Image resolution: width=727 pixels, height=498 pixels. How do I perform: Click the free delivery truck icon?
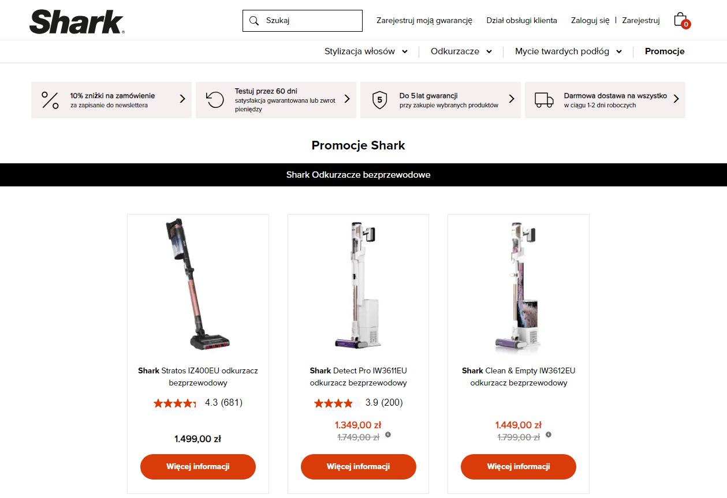click(x=544, y=100)
